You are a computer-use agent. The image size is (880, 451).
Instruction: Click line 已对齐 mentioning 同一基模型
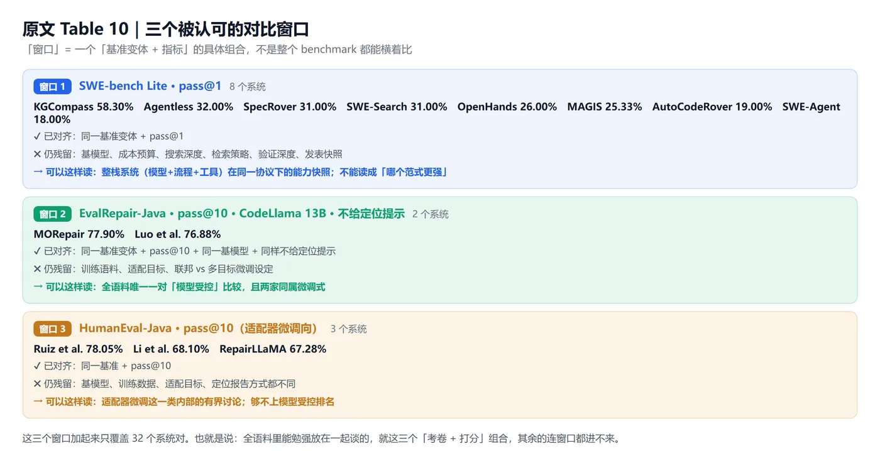pyautogui.click(x=185, y=251)
